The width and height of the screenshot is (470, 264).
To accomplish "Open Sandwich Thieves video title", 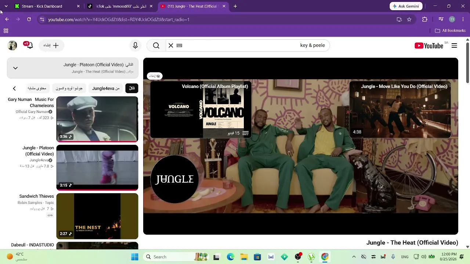I will tap(36, 196).
